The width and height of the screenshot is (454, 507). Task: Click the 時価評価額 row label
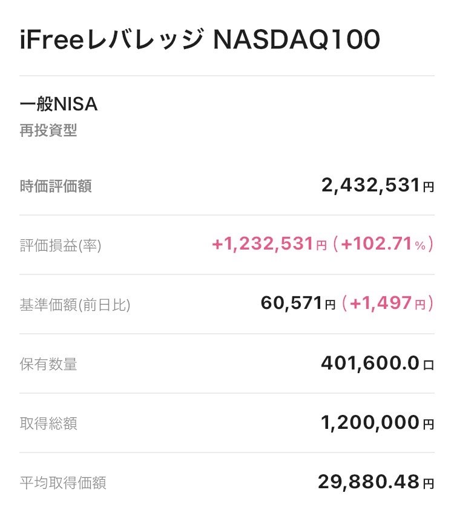tap(56, 186)
